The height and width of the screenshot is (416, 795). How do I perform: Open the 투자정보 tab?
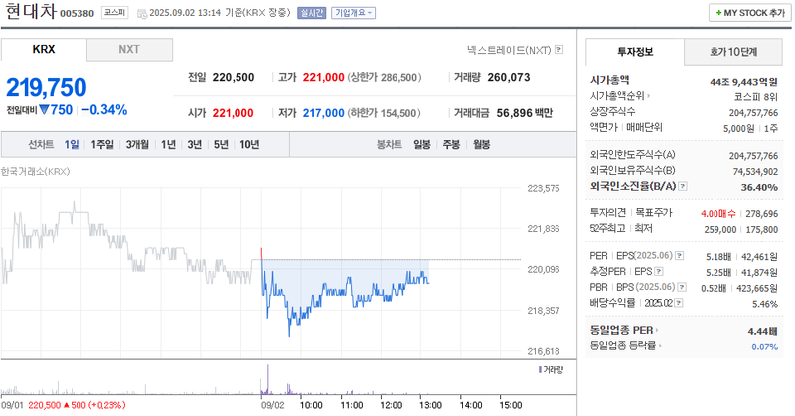click(635, 52)
